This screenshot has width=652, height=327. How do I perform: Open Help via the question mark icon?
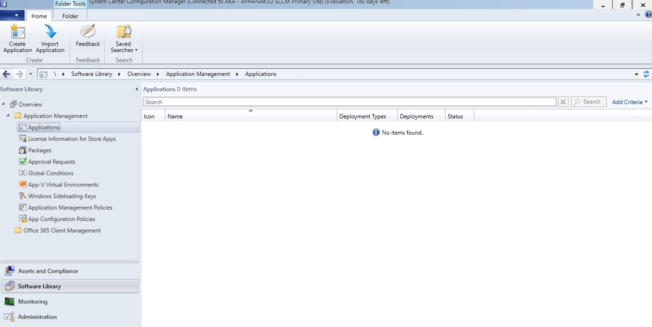click(x=648, y=15)
